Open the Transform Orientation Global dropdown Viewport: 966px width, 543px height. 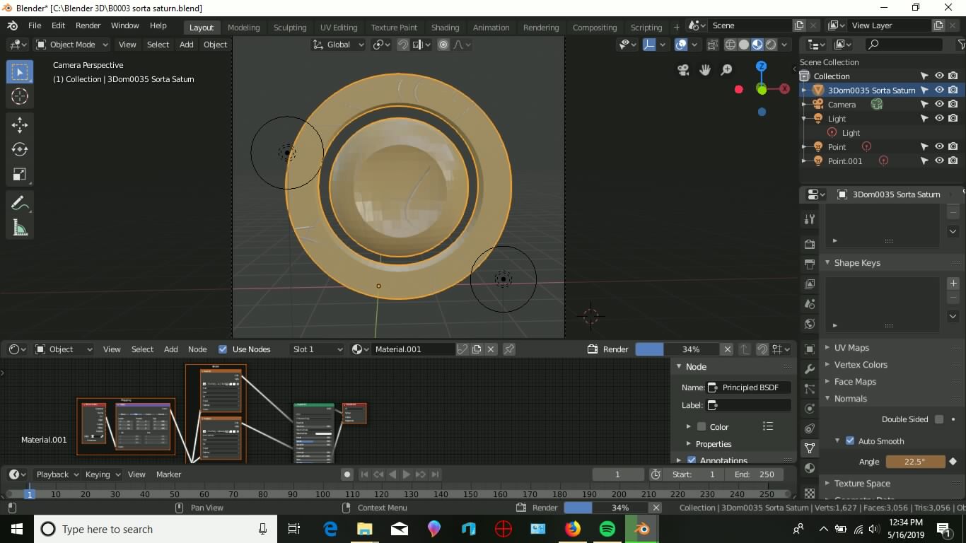point(338,45)
